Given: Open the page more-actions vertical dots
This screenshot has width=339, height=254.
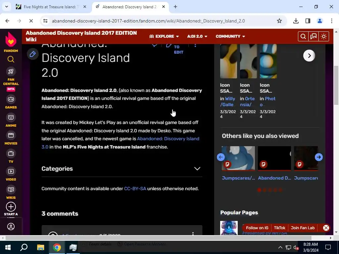Looking at the screenshot, I should coord(195,45).
